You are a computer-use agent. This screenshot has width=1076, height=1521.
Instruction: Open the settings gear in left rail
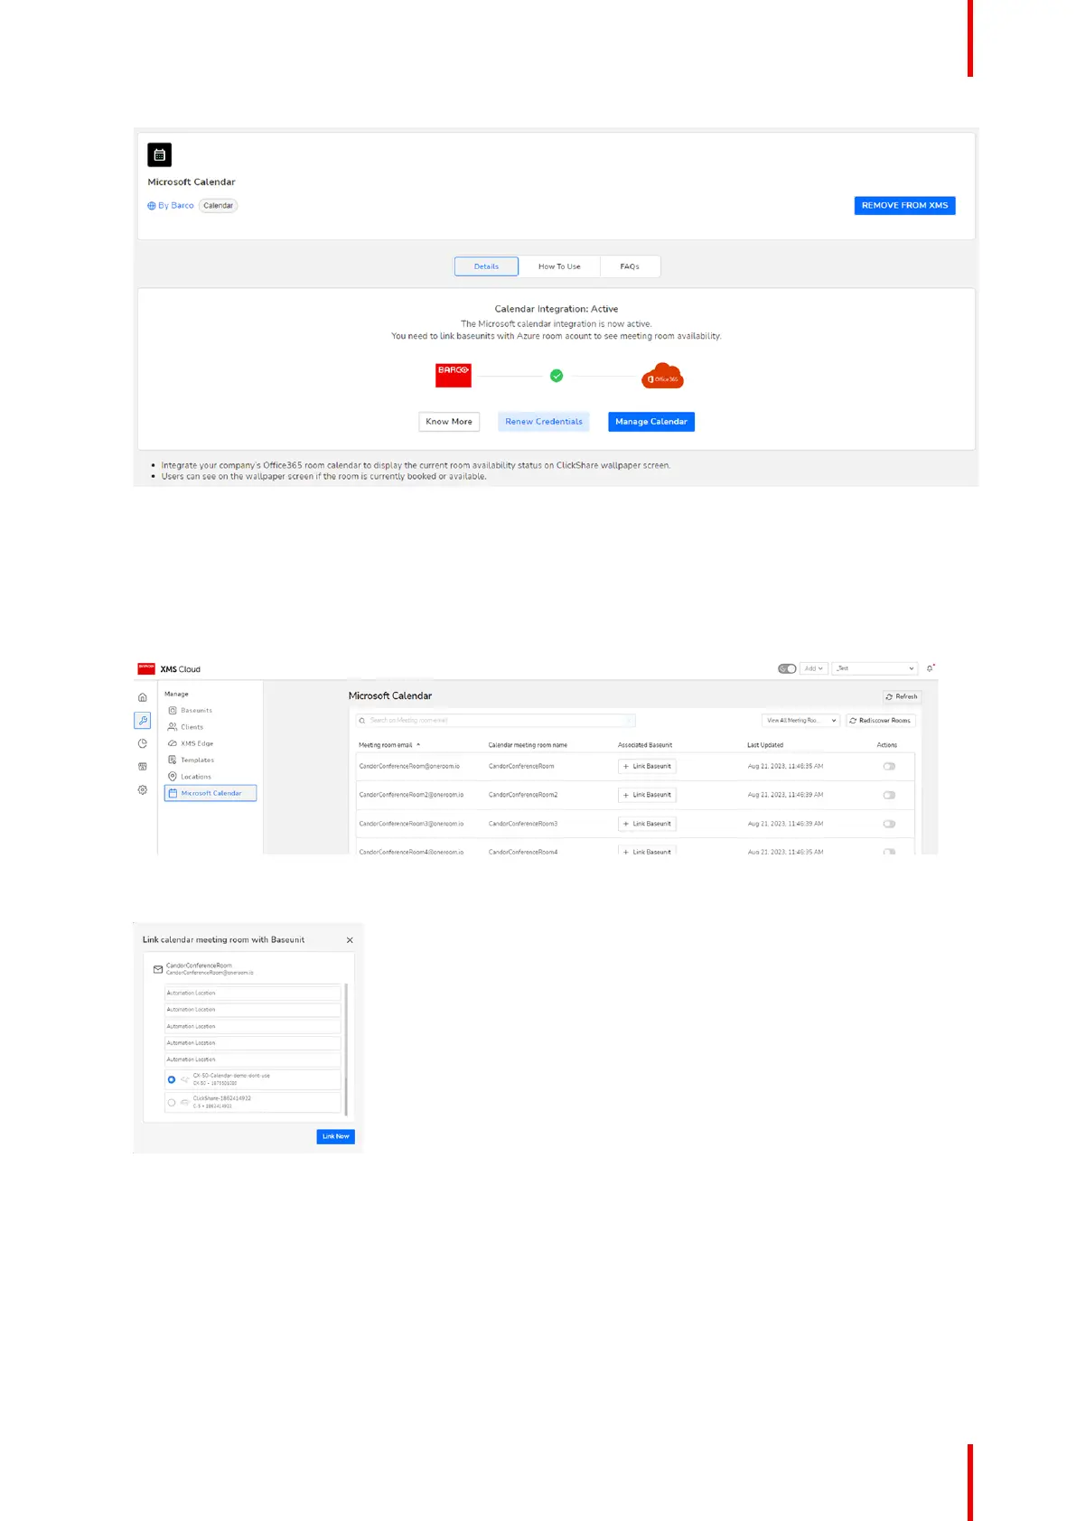pos(142,789)
